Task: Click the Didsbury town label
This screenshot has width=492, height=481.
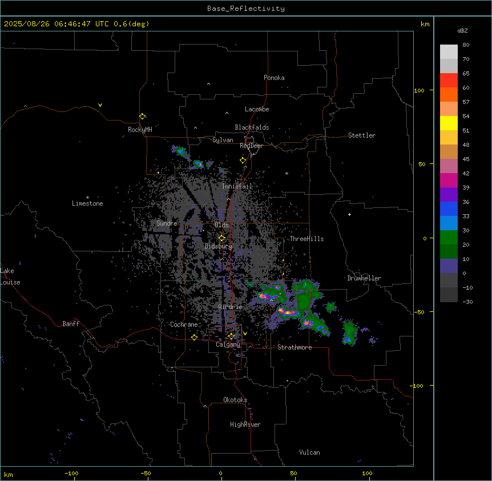Action: click(x=219, y=246)
